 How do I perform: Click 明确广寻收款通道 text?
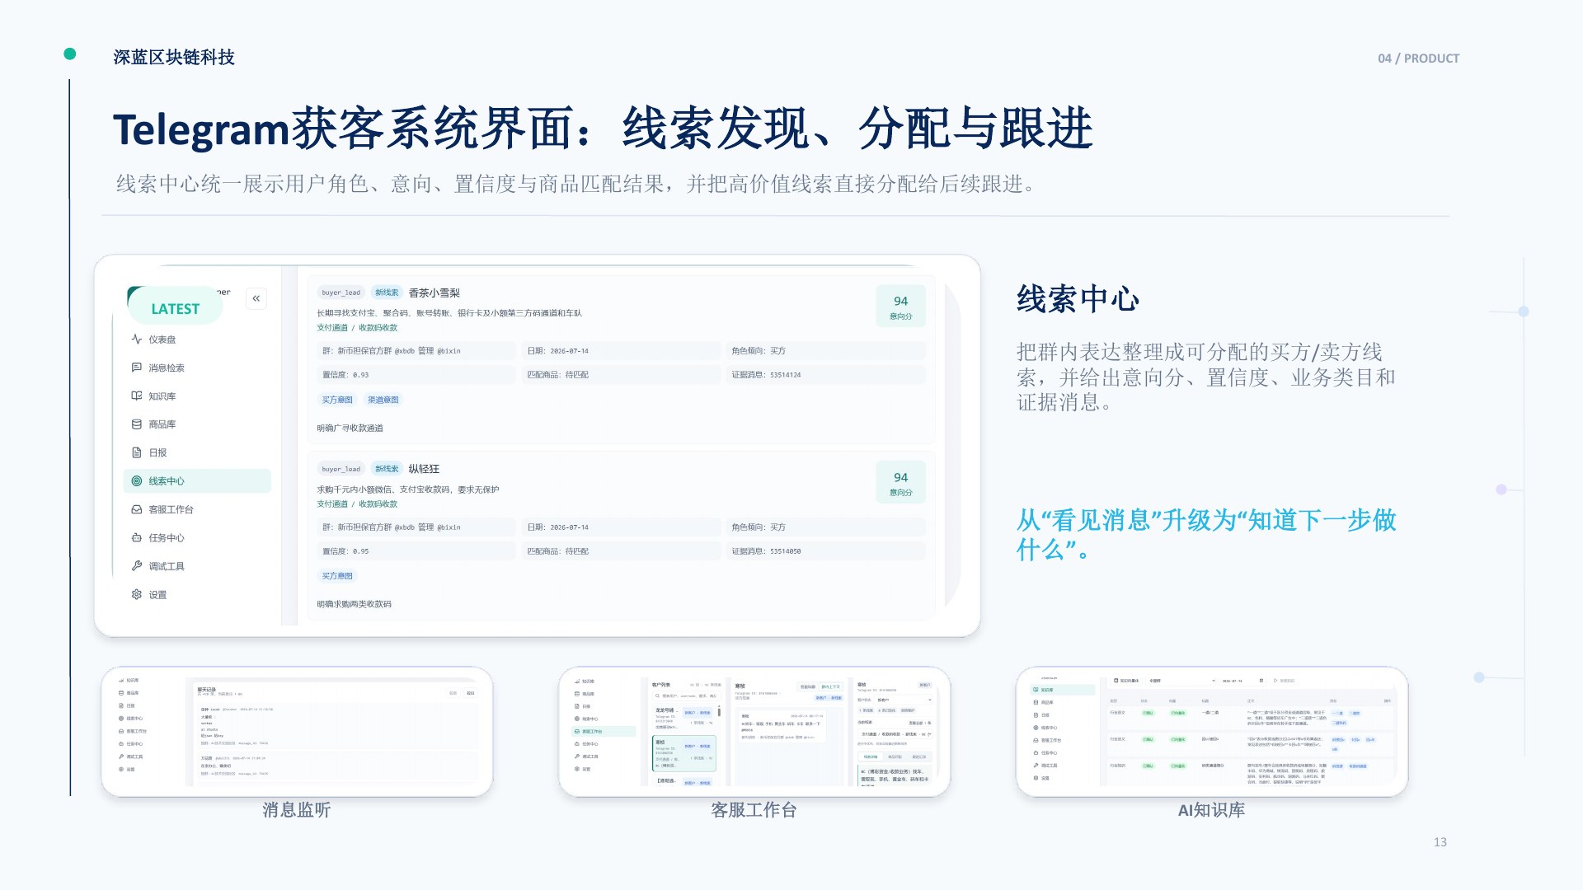(350, 429)
